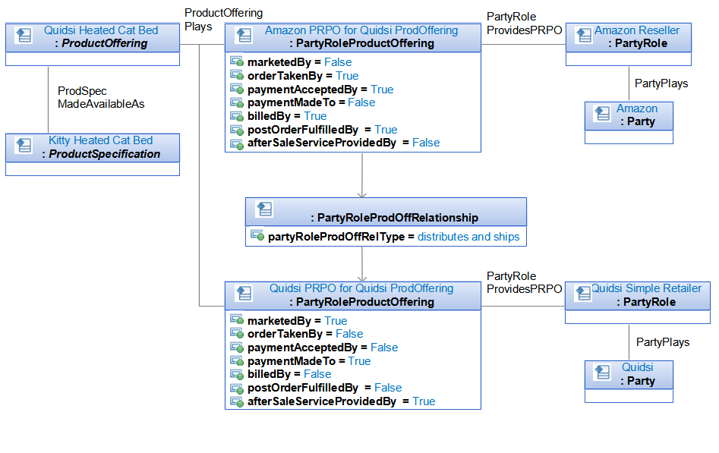The image size is (719, 453).
Task: Select 'PartyRole ProvidesPRPO' label near Quidsi Simple Retailer
Action: pos(524,282)
